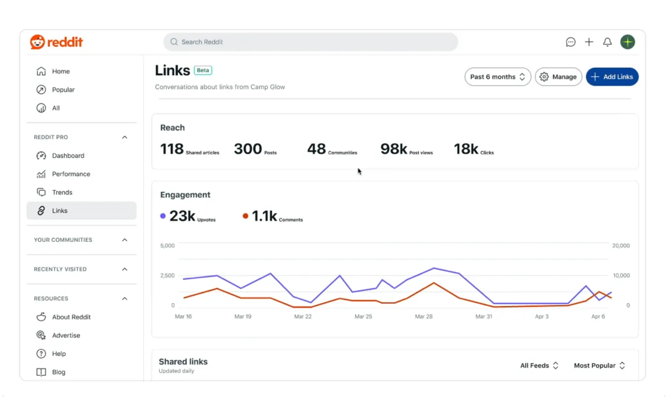Select Home in the navigation menu
This screenshot has height=417, width=668.
pos(61,71)
